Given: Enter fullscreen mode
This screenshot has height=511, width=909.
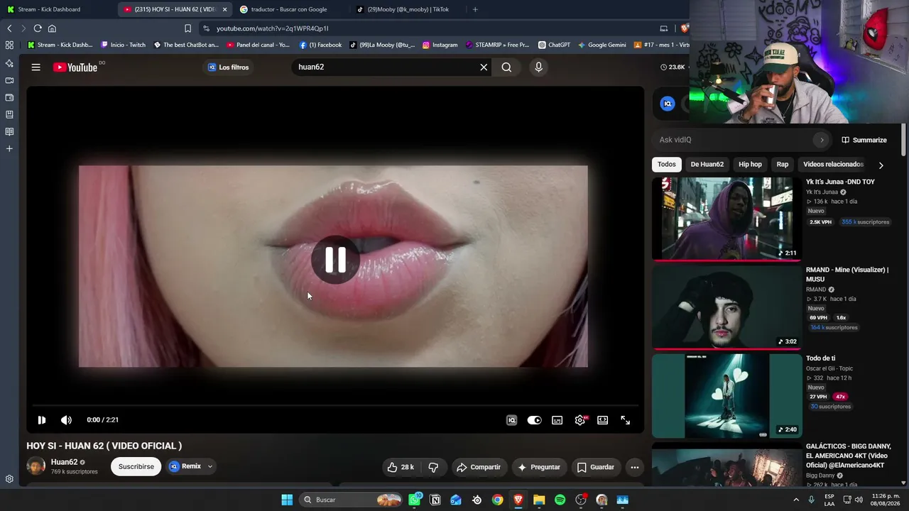Looking at the screenshot, I should tap(626, 420).
